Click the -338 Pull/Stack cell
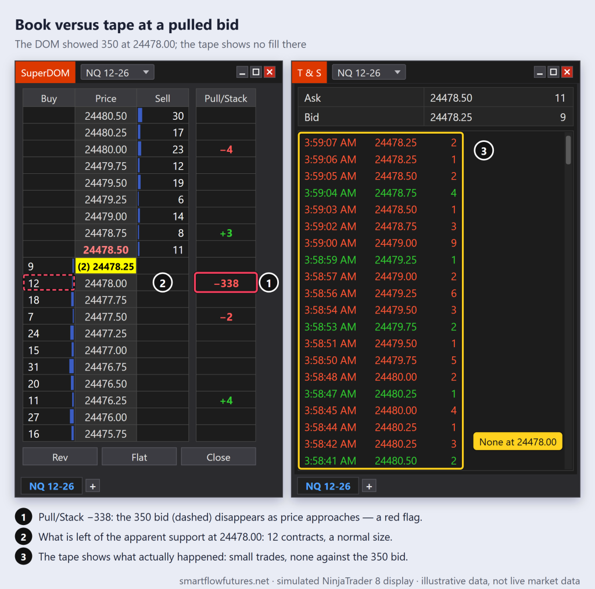Screen dimensions: 595x589 point(226,283)
